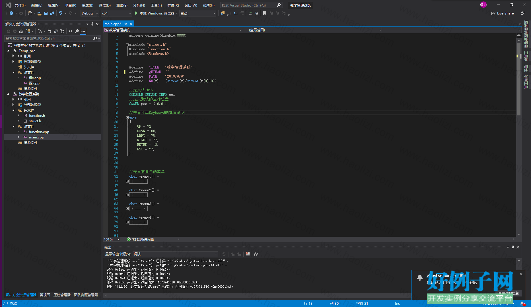
Task: Toggle the preview selected items button
Action: click(x=83, y=31)
